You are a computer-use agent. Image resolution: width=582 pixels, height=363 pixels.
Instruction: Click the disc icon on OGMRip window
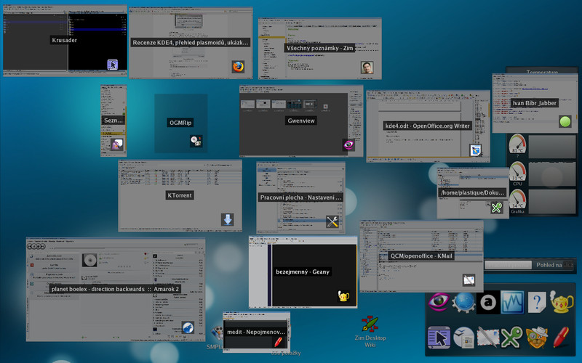tap(196, 141)
